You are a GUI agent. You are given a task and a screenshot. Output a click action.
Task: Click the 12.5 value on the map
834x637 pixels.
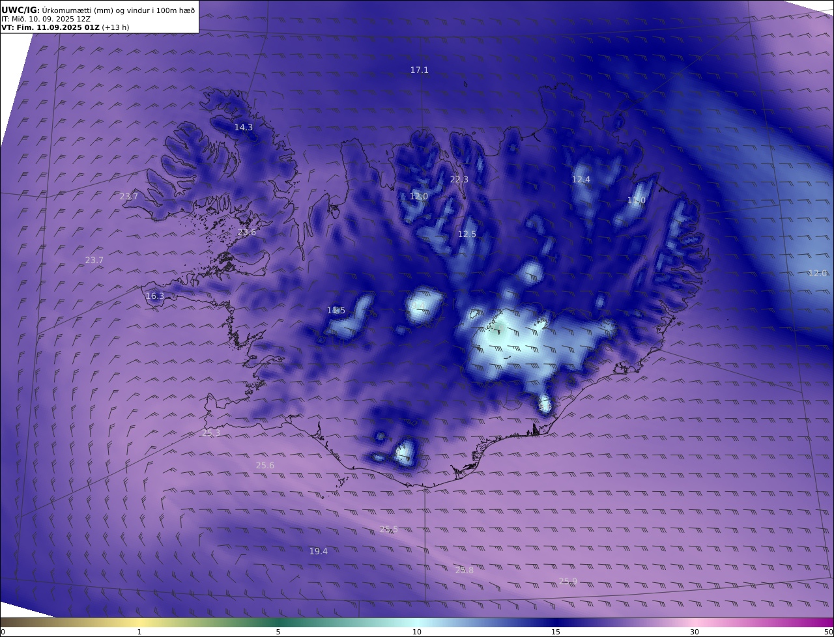tap(467, 234)
